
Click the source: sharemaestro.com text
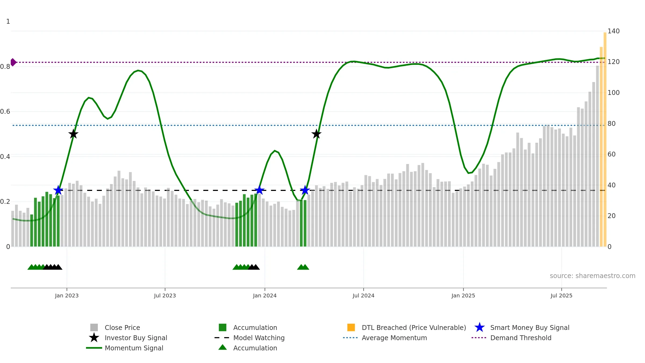592,276
